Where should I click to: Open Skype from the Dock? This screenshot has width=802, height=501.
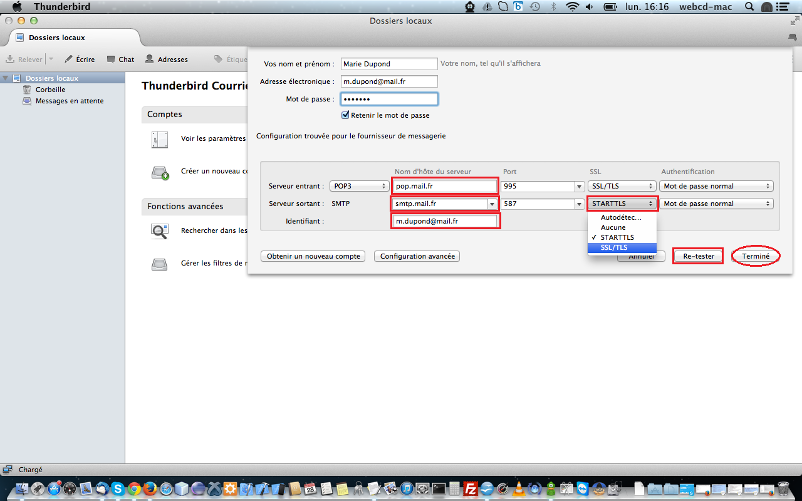[x=119, y=489]
